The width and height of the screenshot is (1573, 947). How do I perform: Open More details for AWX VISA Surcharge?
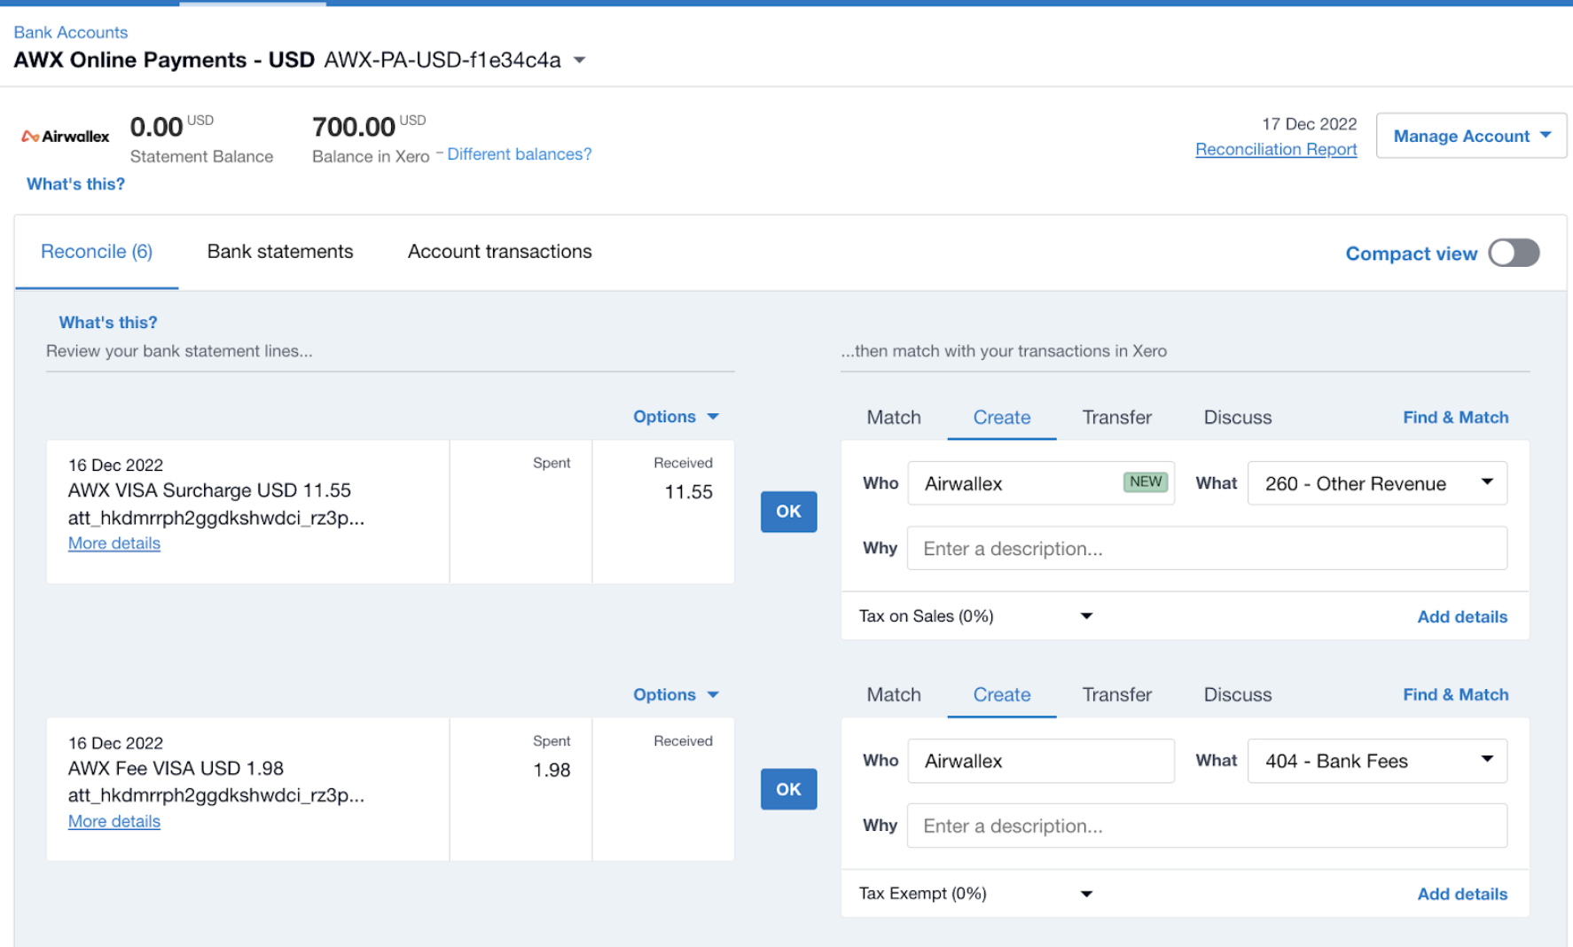pyautogui.click(x=114, y=544)
